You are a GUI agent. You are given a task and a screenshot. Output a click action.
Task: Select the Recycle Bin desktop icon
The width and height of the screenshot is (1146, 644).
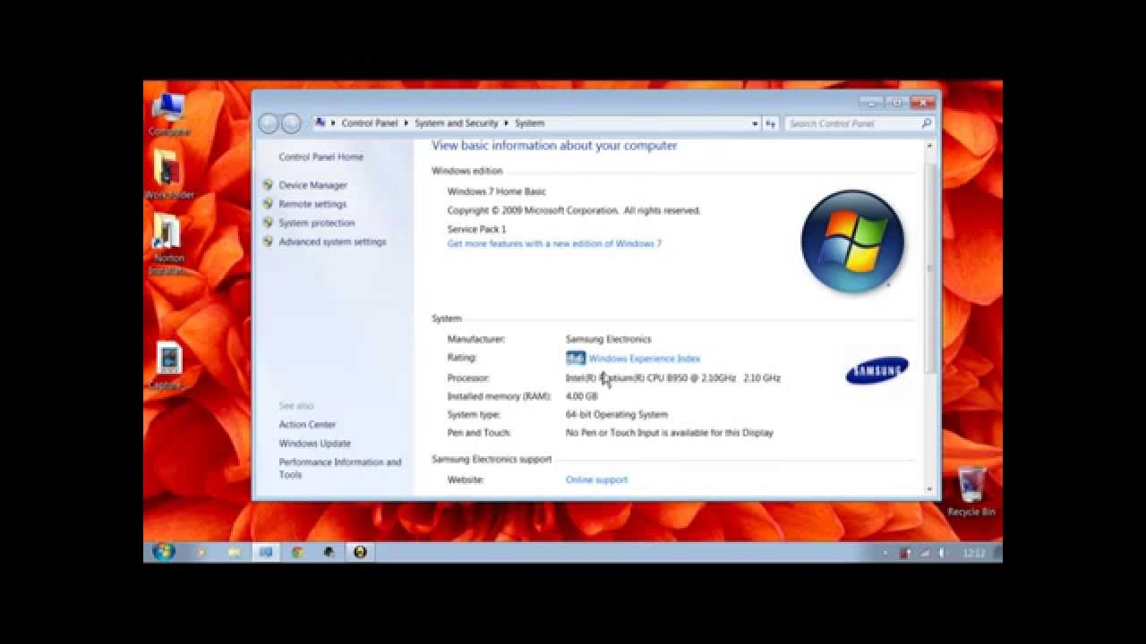pyautogui.click(x=971, y=491)
